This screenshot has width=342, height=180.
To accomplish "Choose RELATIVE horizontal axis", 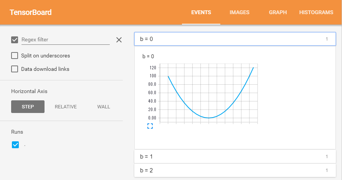I will click(66, 106).
